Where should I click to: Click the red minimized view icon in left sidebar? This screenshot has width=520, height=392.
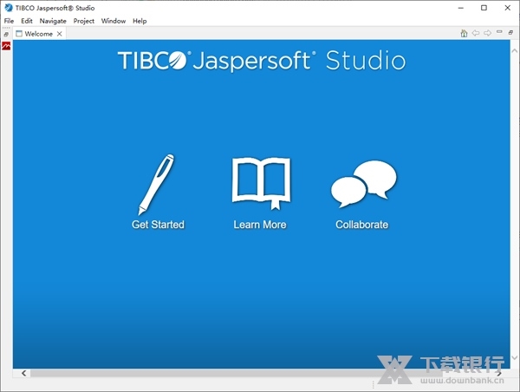click(x=6, y=47)
